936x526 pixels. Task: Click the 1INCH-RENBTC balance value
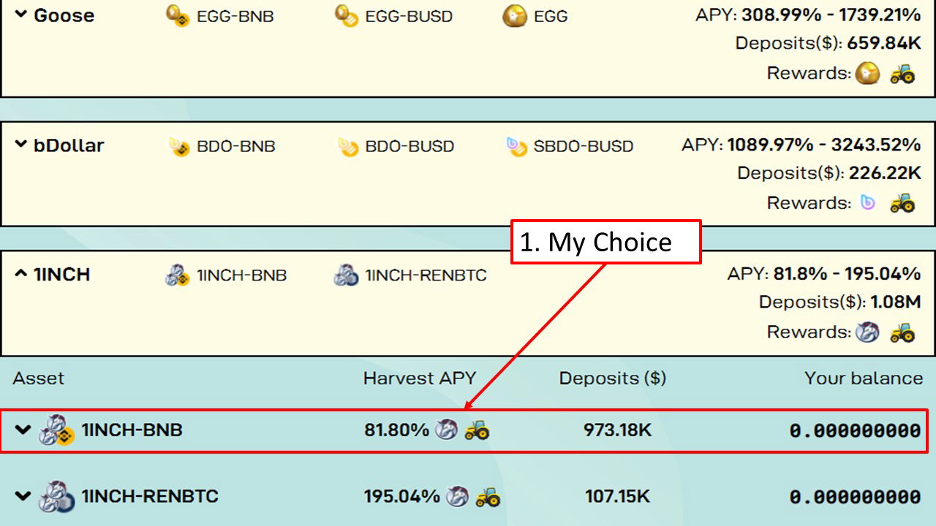855,498
